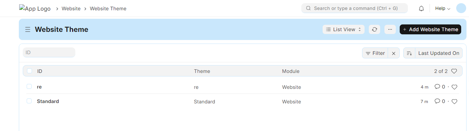This screenshot has height=131, width=469.
Task: Toggle sort order direction icon
Action: pyautogui.click(x=409, y=53)
